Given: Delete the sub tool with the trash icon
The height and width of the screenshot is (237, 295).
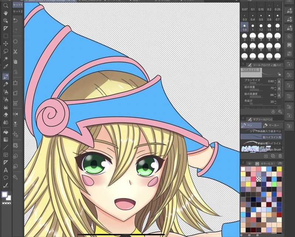Looking at the screenshot, I should (280, 156).
